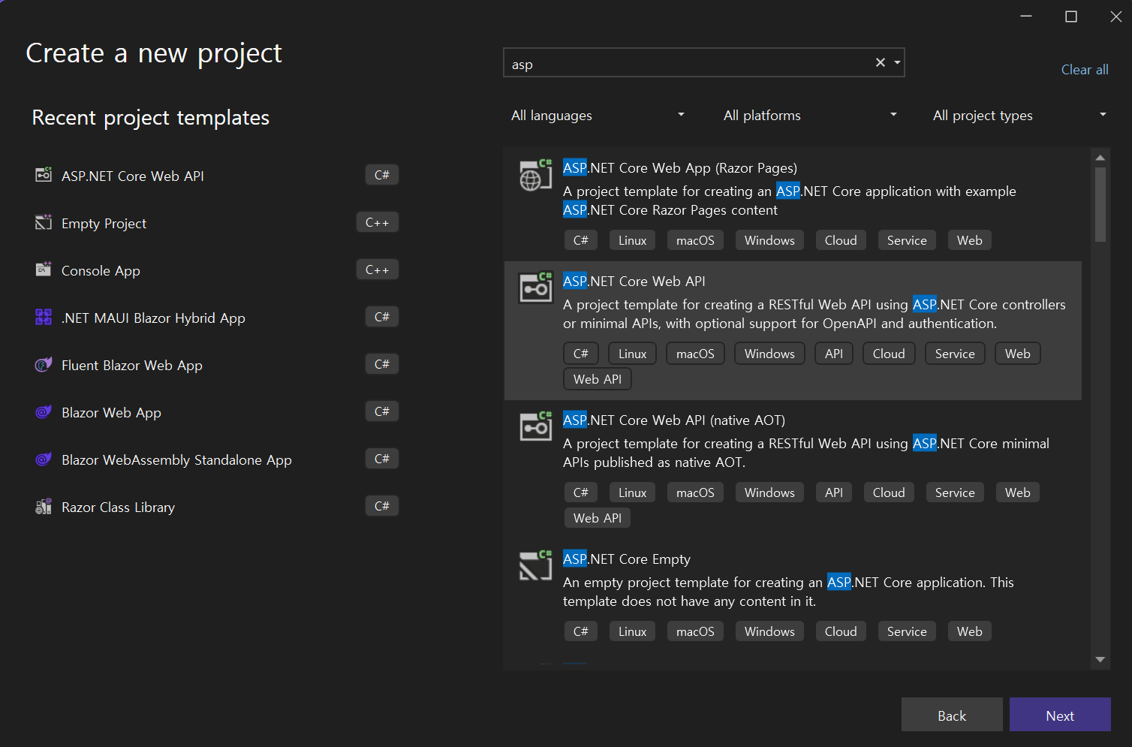
Task: Click the selected ASP.NET Core Web API result icon
Action: (x=535, y=288)
